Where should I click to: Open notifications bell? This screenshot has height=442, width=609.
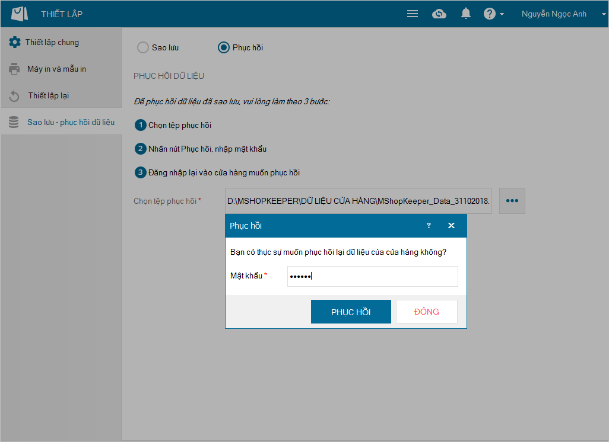coord(466,14)
